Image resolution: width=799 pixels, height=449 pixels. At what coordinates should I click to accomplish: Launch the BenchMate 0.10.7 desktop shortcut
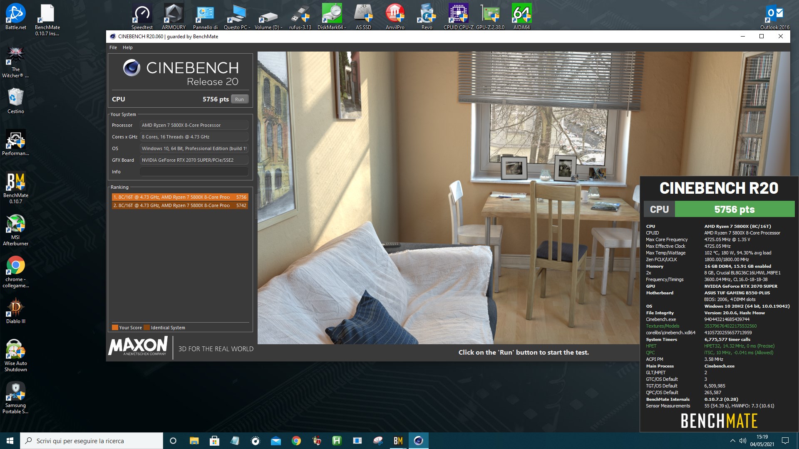coord(16,188)
